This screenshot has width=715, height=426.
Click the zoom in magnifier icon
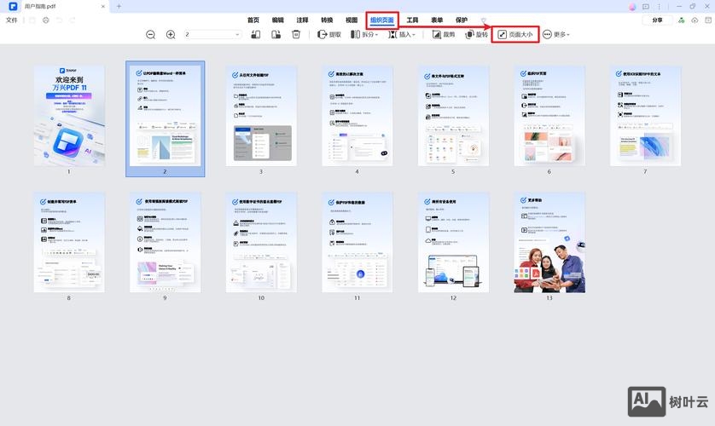[171, 35]
